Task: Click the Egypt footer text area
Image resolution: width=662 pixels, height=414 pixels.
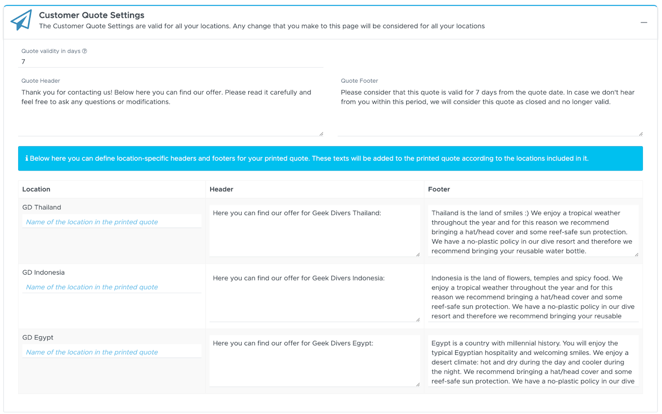Action: pyautogui.click(x=533, y=361)
